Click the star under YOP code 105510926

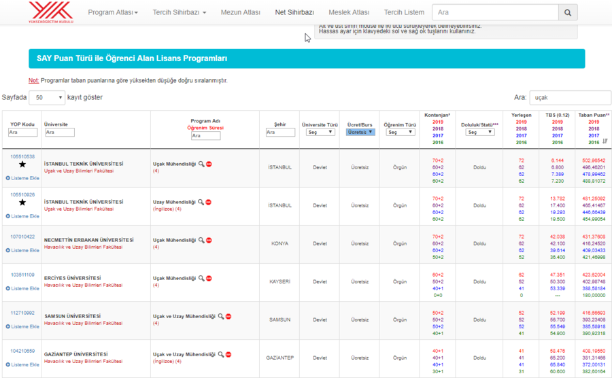pyautogui.click(x=22, y=203)
